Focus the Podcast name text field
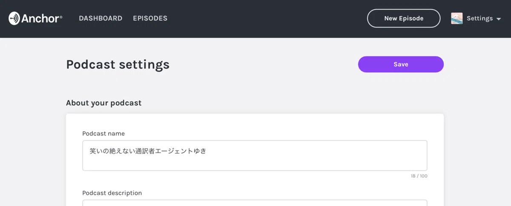This screenshot has width=511, height=206. pyautogui.click(x=255, y=155)
